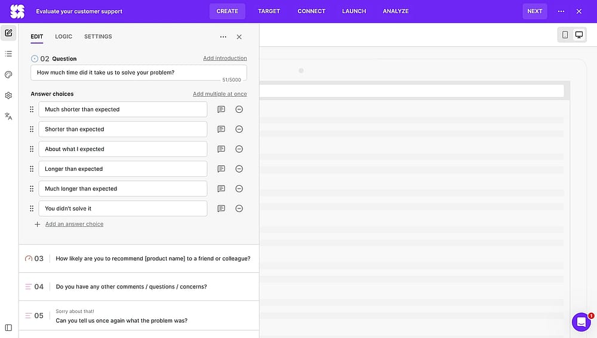Go to the CREATE step
Image resolution: width=597 pixels, height=338 pixels.
(x=227, y=11)
